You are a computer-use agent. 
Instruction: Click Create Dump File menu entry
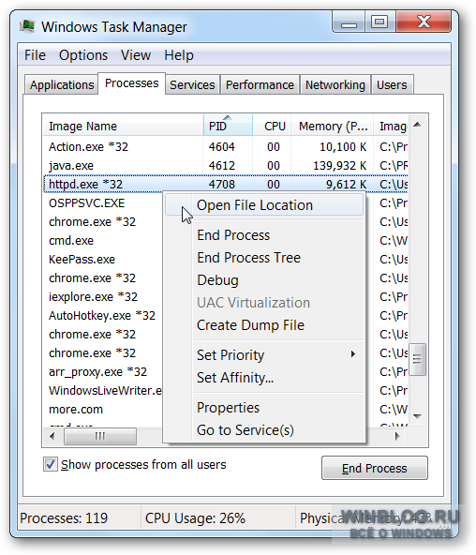tap(264, 325)
